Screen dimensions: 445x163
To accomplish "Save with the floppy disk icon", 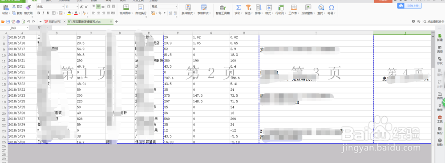I will coord(8,21).
